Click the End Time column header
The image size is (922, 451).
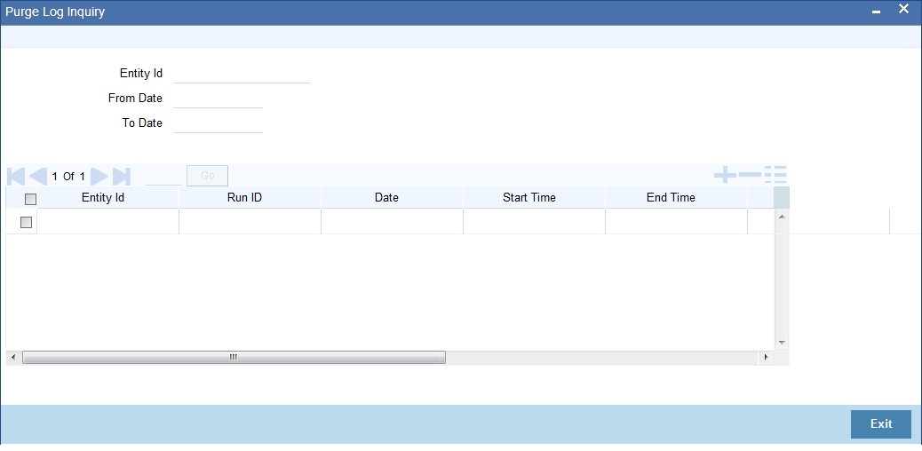(671, 198)
